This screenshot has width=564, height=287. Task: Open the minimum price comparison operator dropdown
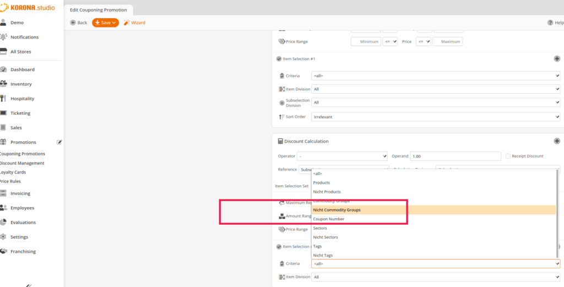(x=390, y=42)
